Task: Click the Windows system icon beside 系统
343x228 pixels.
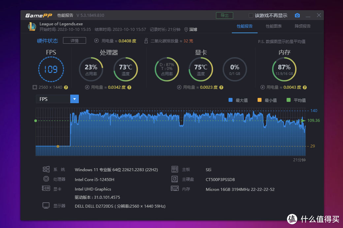Action: click(x=46, y=170)
